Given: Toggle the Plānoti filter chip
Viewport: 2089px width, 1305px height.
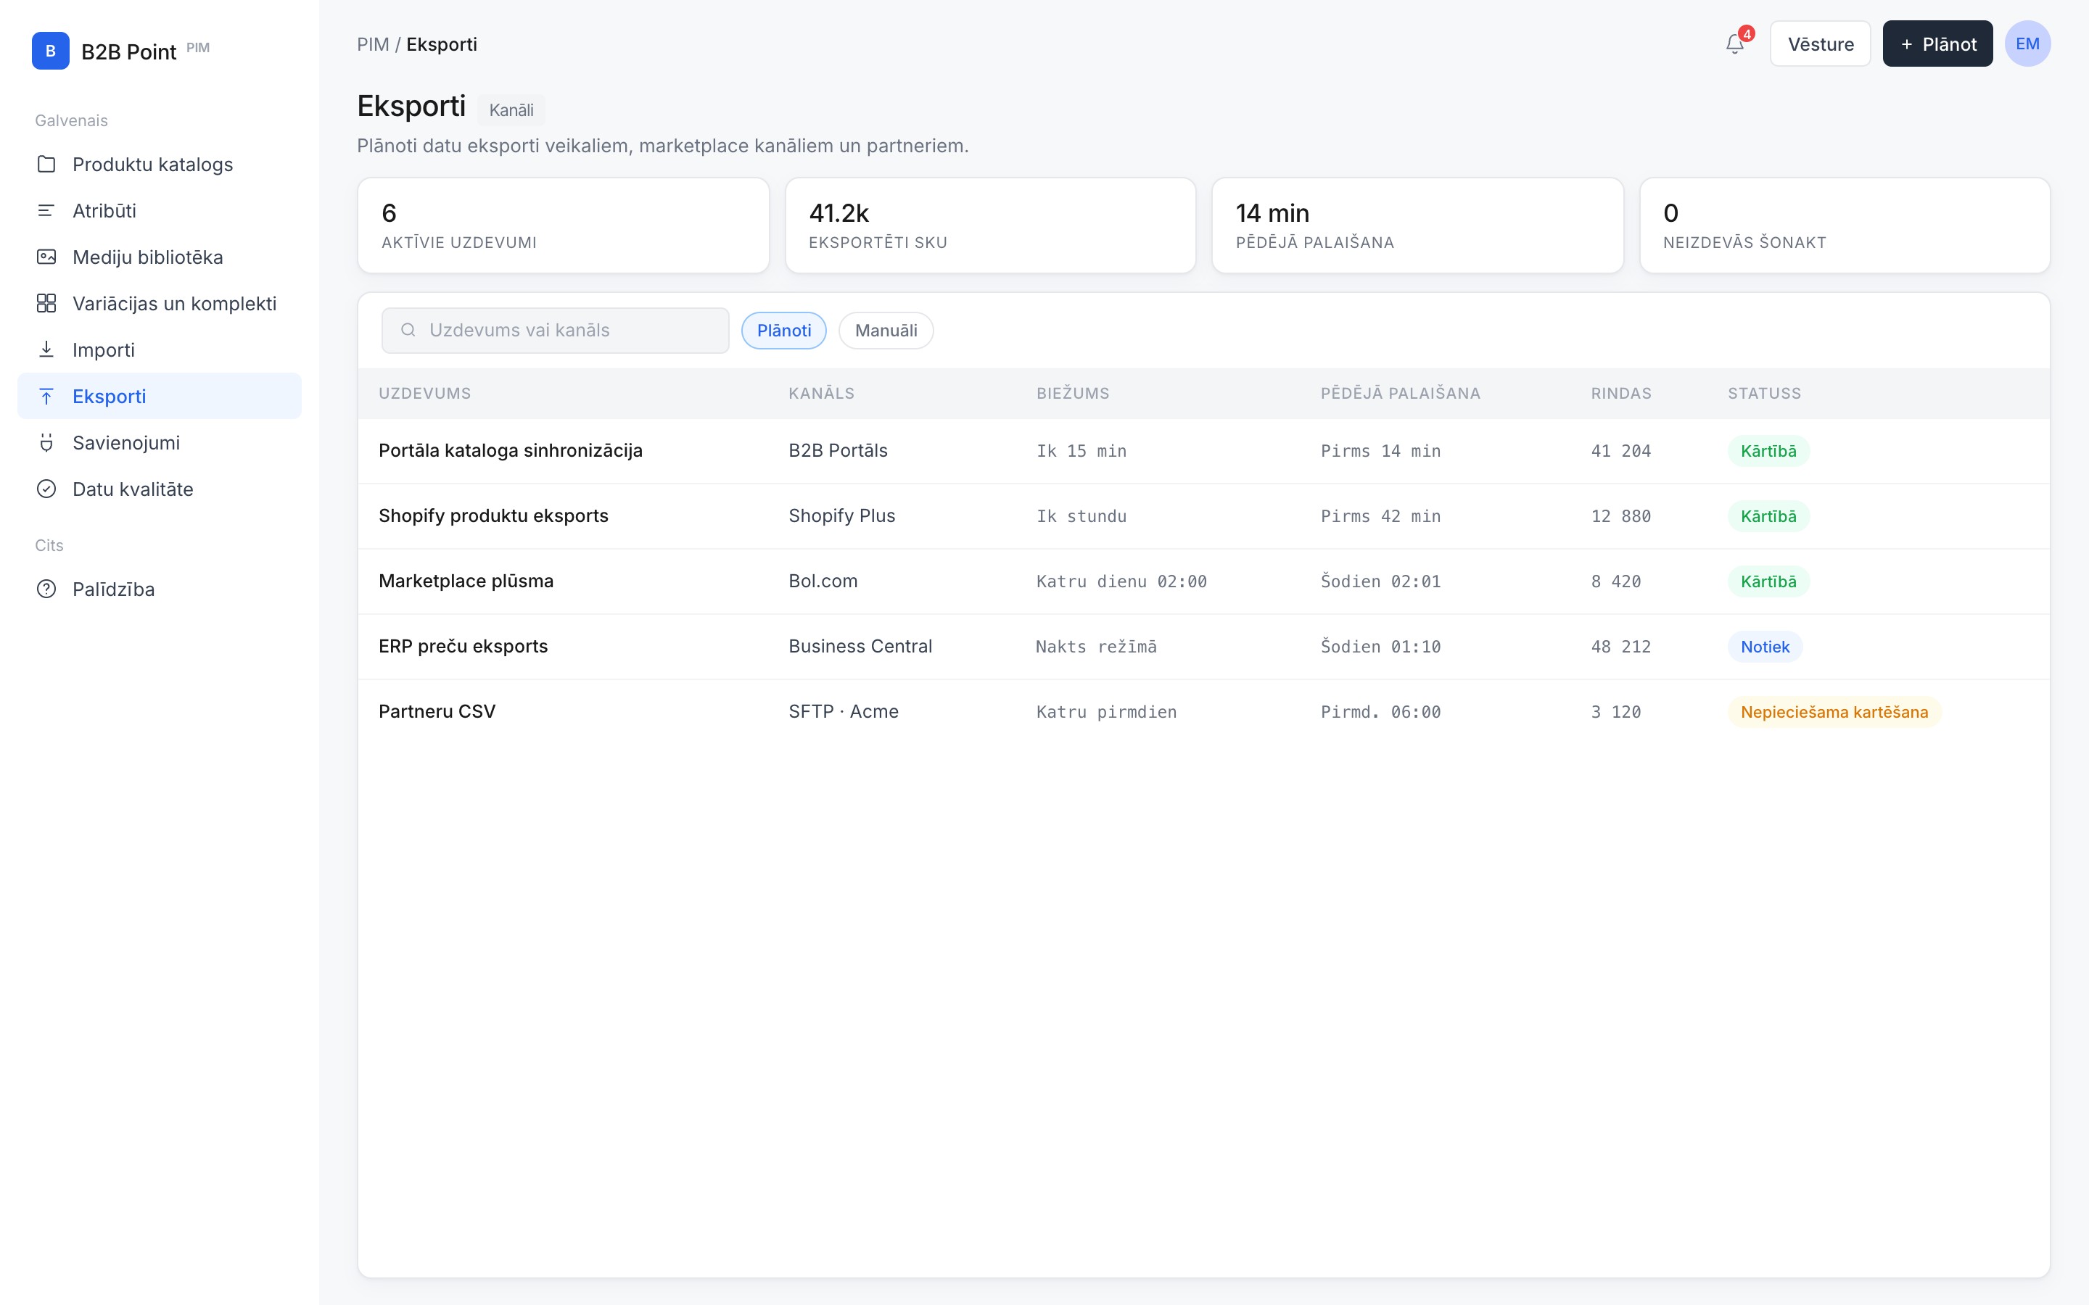Looking at the screenshot, I should pyautogui.click(x=784, y=331).
